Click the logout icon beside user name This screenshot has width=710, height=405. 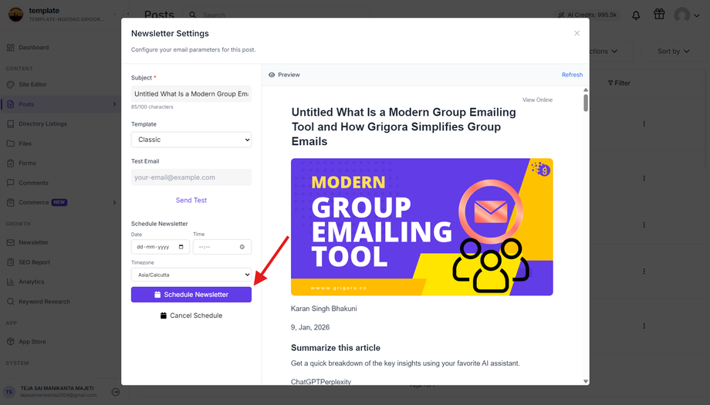[116, 392]
